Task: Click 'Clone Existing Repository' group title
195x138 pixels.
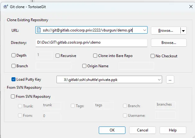Action: click(28, 20)
